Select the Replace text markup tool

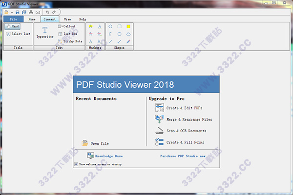[x=100, y=34]
